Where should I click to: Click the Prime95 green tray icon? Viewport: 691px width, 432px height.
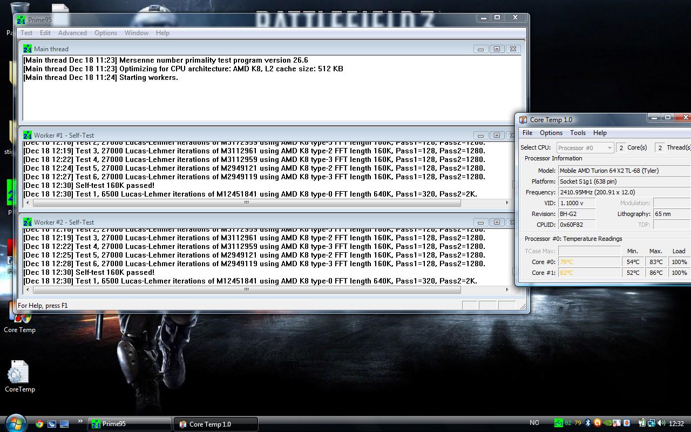tap(558, 423)
